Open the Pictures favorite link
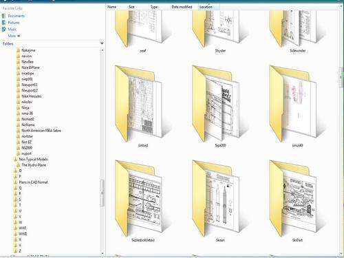344x258 pixels. (x=14, y=23)
